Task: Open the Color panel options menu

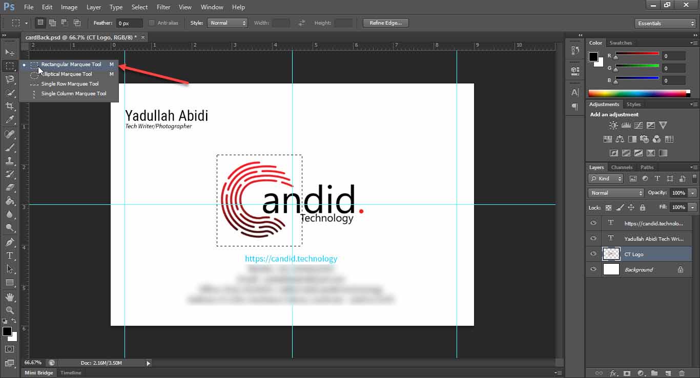Action: point(694,43)
